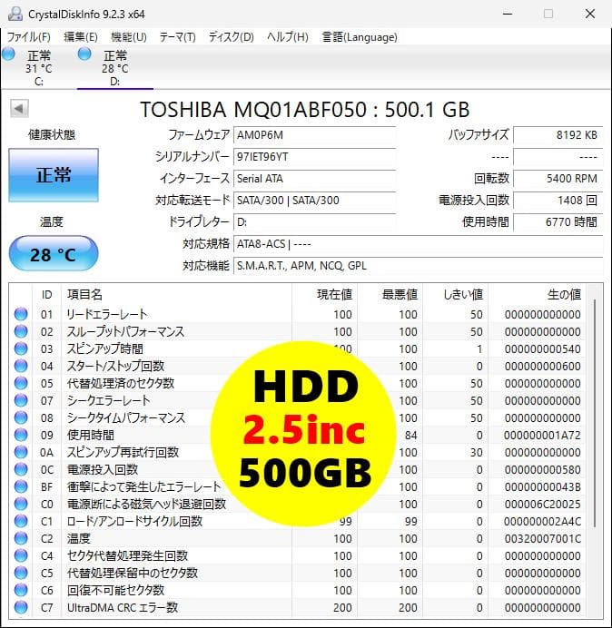
Task: Open the 編集(E) menu
Action: (81, 37)
